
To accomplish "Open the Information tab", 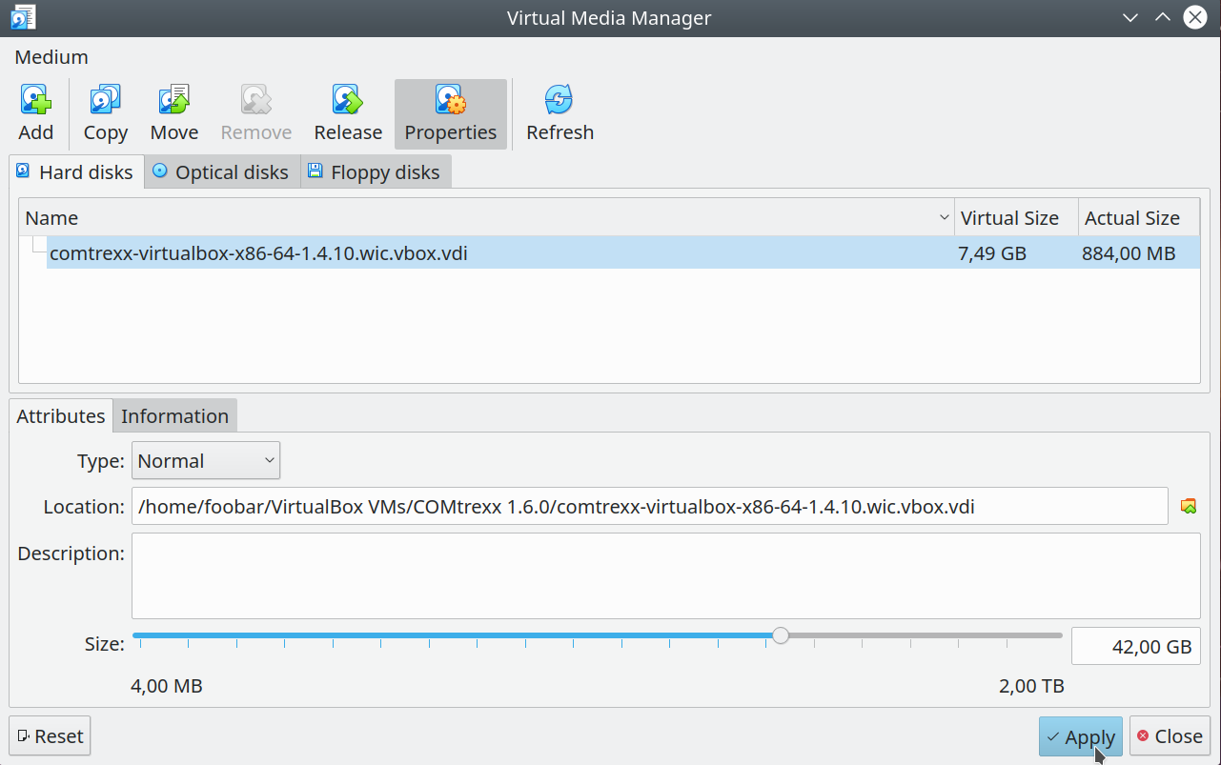I will tap(175, 416).
